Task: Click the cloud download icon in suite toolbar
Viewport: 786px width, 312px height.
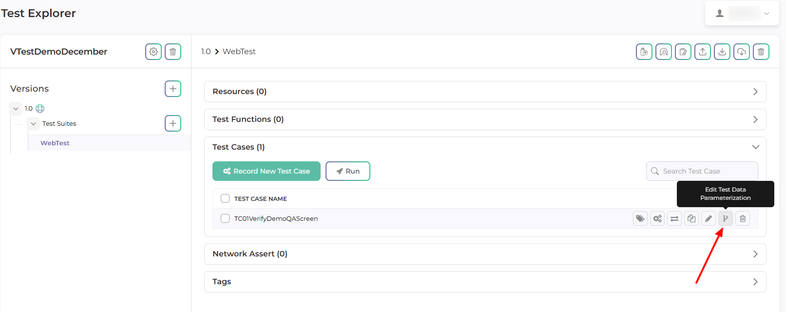Action: click(741, 52)
